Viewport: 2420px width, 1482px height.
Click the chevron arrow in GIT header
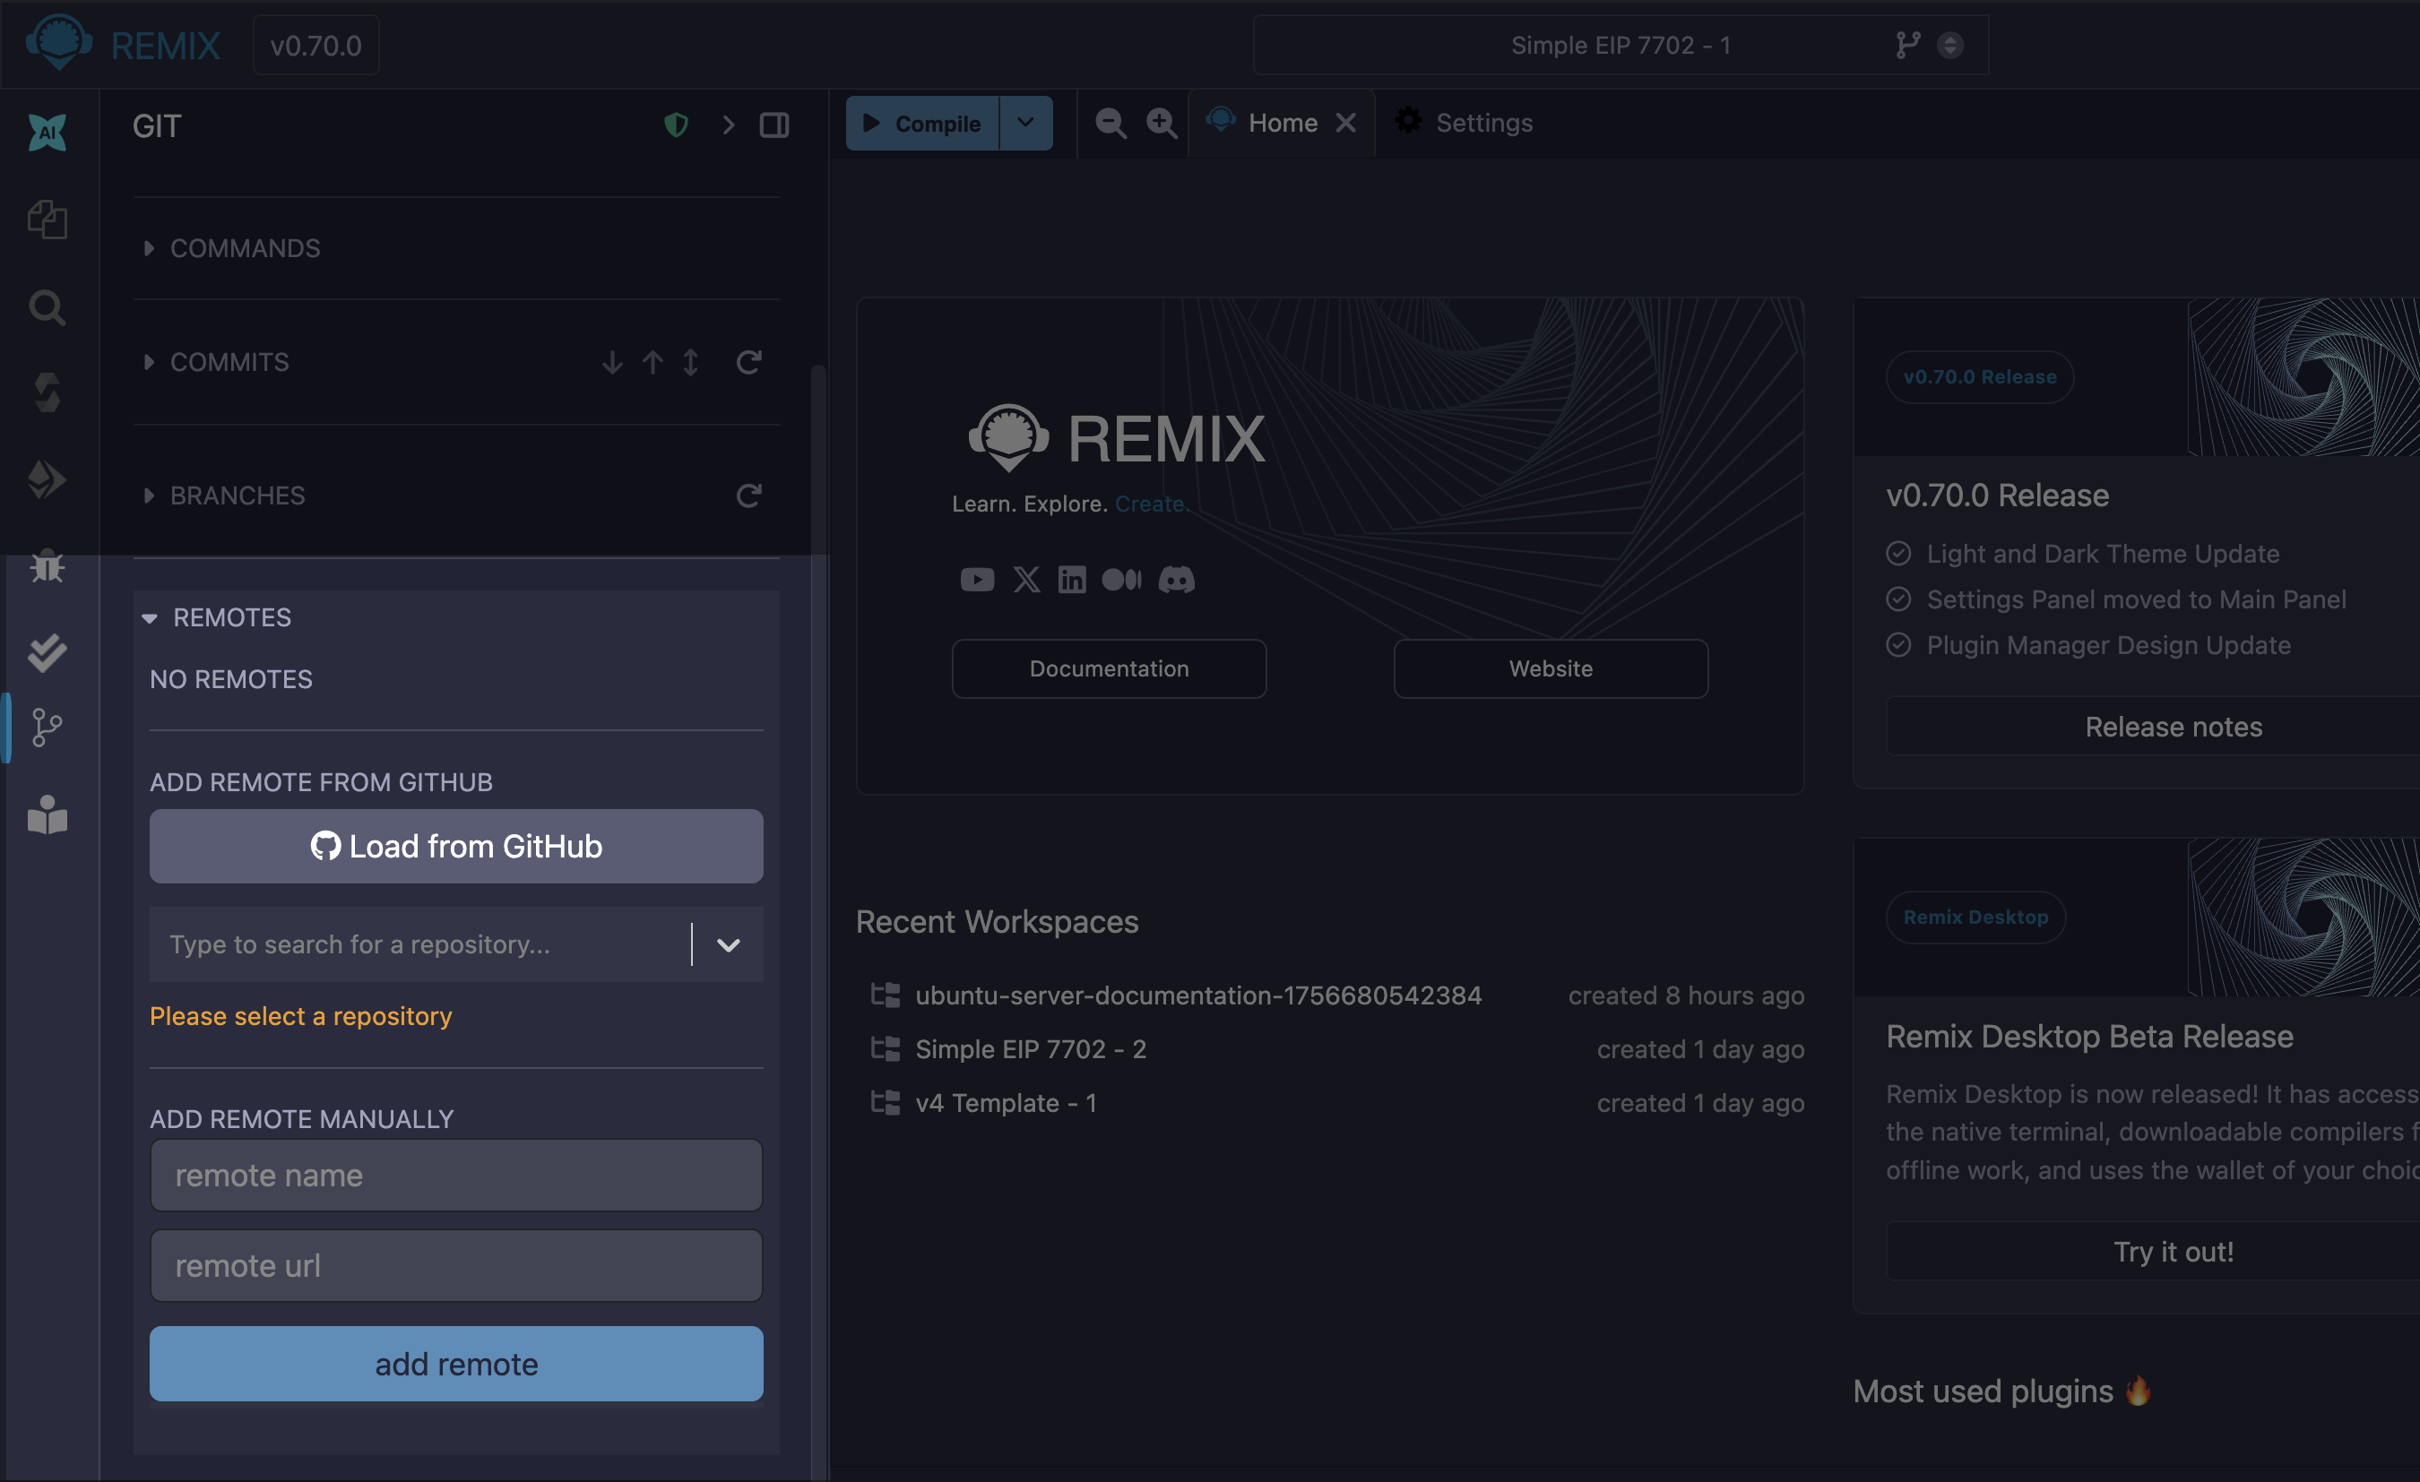coord(728,125)
